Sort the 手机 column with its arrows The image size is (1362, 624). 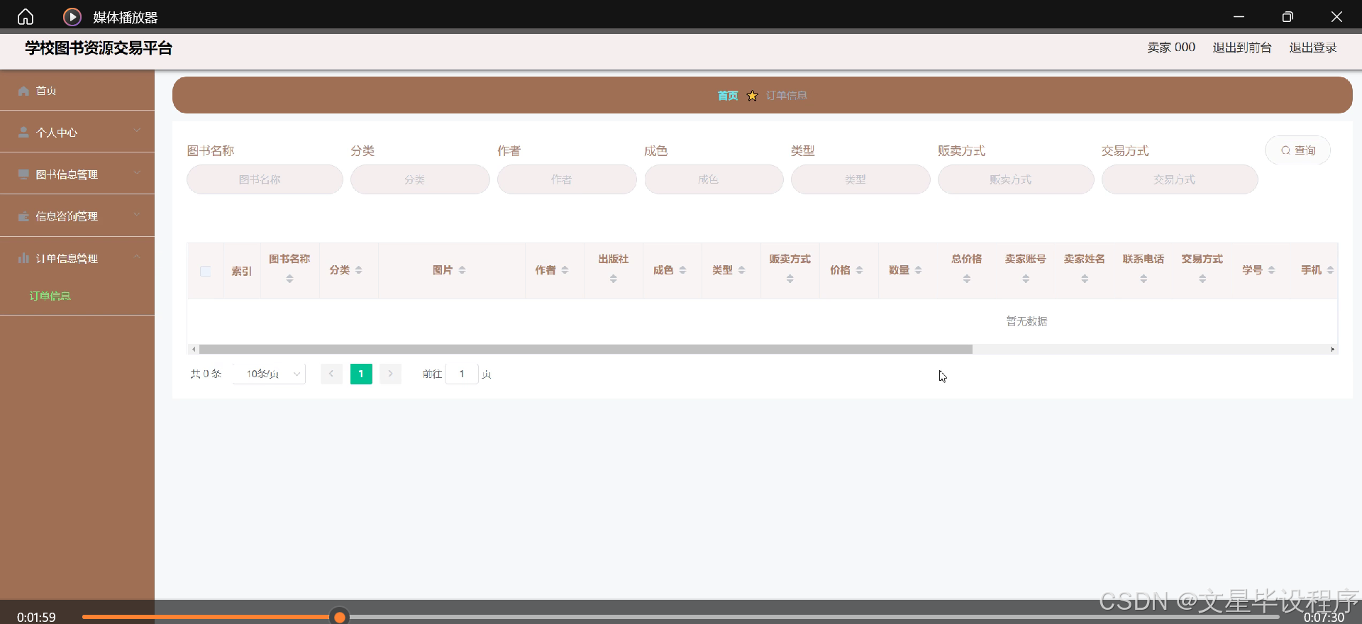[x=1330, y=270]
